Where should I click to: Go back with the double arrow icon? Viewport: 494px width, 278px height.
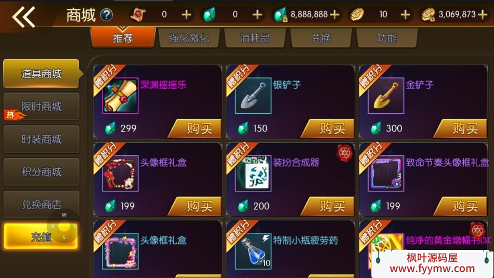pyautogui.click(x=23, y=17)
